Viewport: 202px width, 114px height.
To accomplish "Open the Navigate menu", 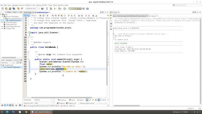I will pos(15,5).
